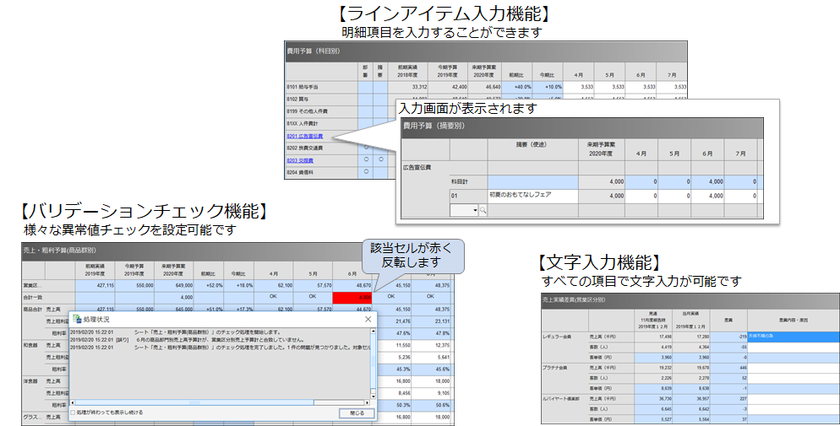Select the 8199 その他人件費 row label
This screenshot has width=840, height=426.
click(x=307, y=111)
